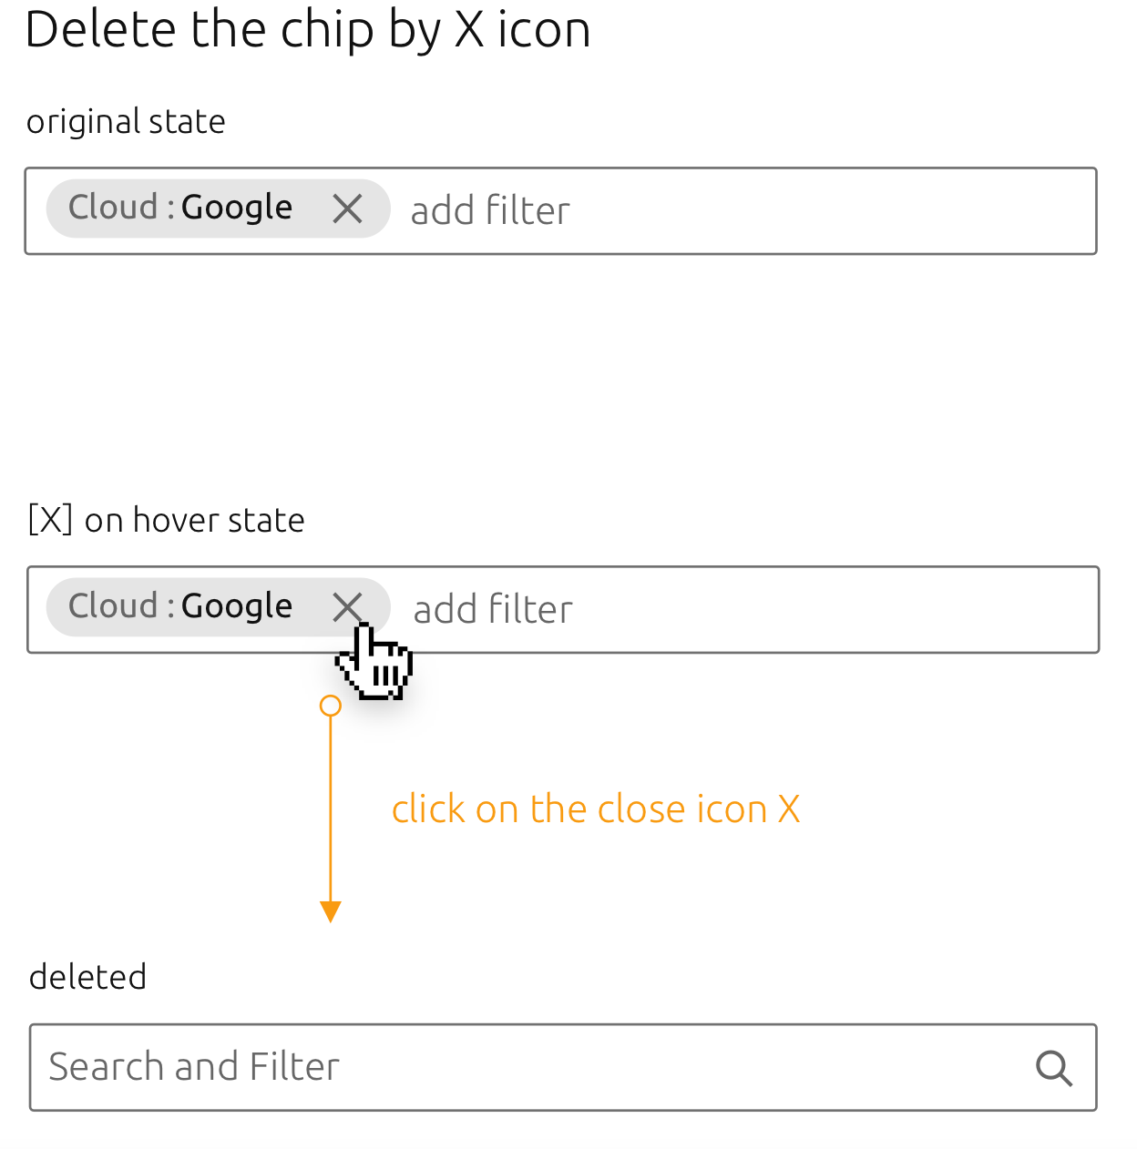Click the 'deleted' label

[x=87, y=977]
